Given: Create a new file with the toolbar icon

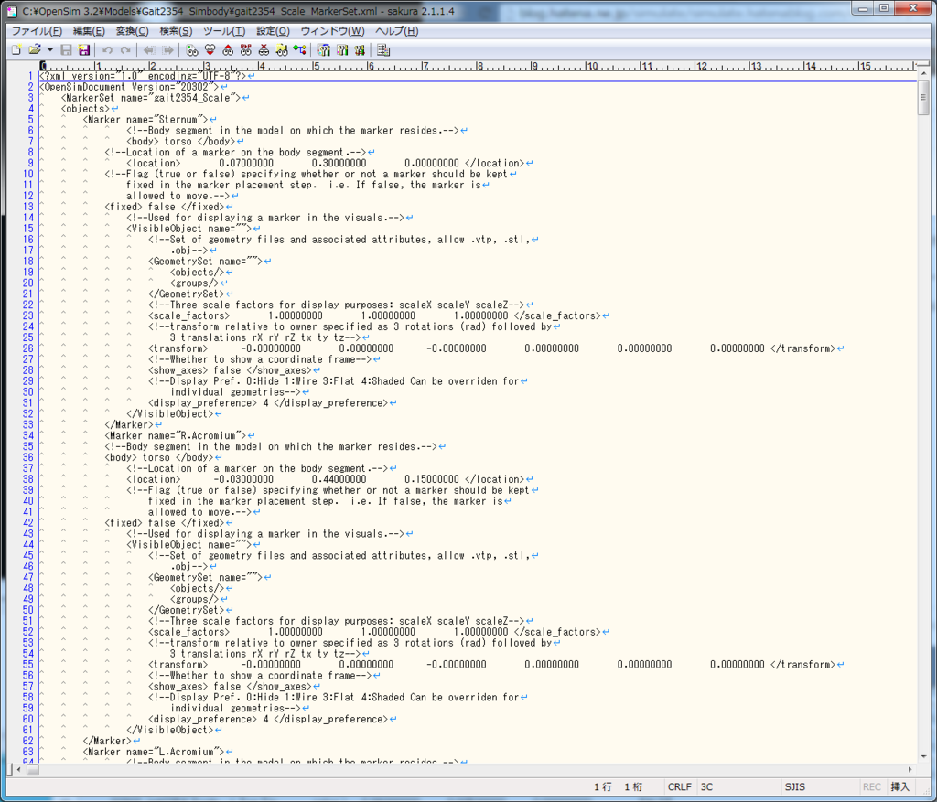Looking at the screenshot, I should coord(15,50).
